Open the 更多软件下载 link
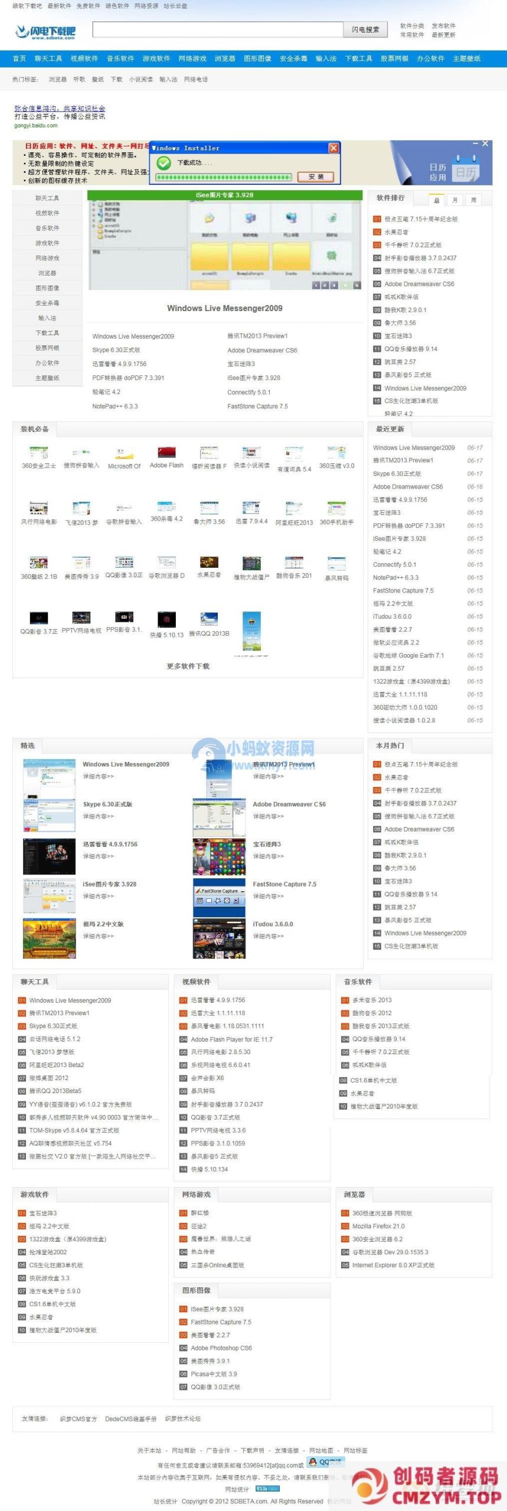This screenshot has width=507, height=1511. pyautogui.click(x=188, y=666)
